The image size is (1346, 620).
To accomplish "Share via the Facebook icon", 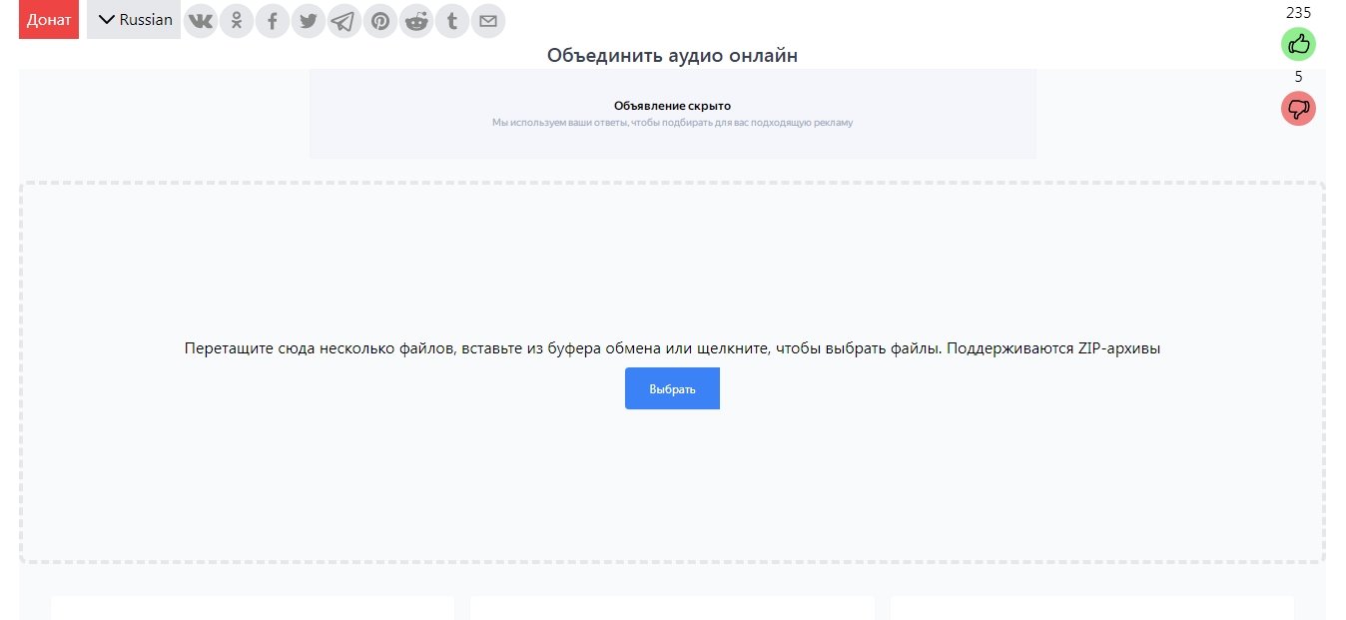I will [x=272, y=20].
